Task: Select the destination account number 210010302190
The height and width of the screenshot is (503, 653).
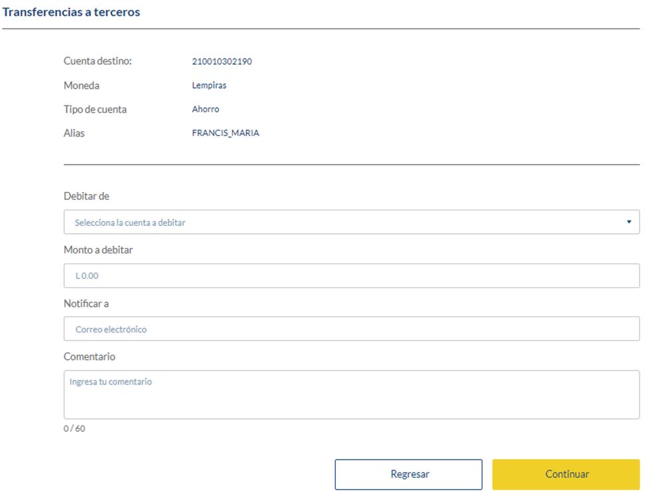Action: [x=222, y=61]
